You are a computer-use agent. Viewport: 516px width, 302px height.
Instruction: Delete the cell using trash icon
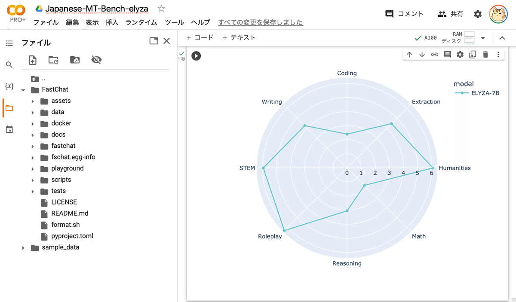(485, 55)
